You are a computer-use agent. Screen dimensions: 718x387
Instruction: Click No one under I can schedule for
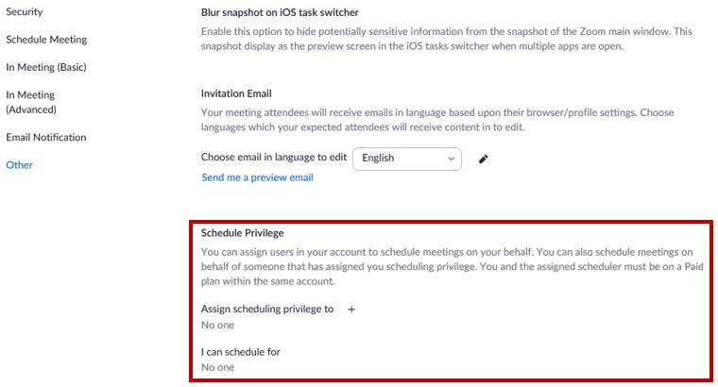(217, 368)
